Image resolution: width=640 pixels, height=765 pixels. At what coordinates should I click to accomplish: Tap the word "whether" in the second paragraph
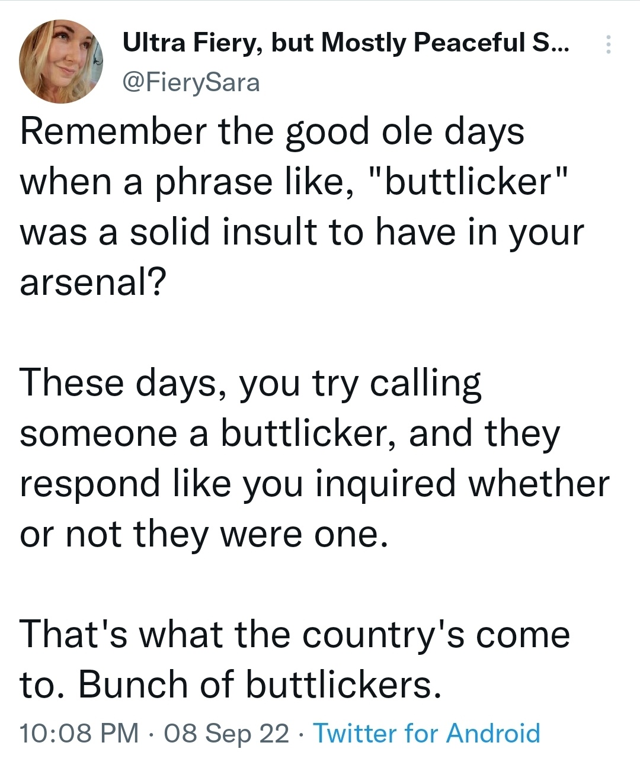pos(539,484)
